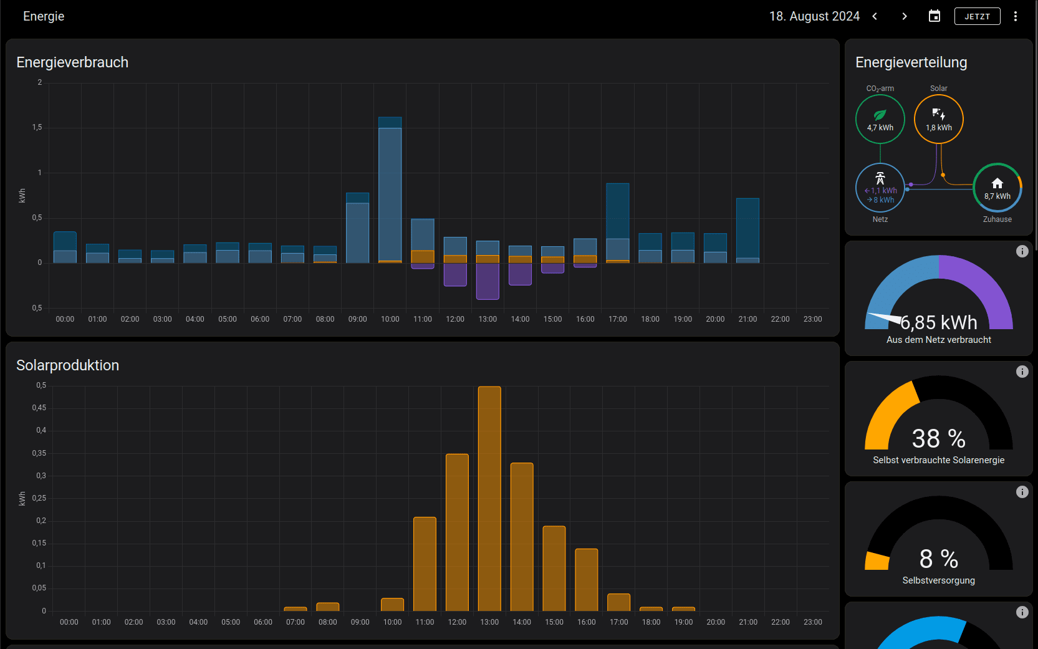Select the 16:00 solar production bar
Image resolution: width=1038 pixels, height=649 pixels.
[x=587, y=580]
